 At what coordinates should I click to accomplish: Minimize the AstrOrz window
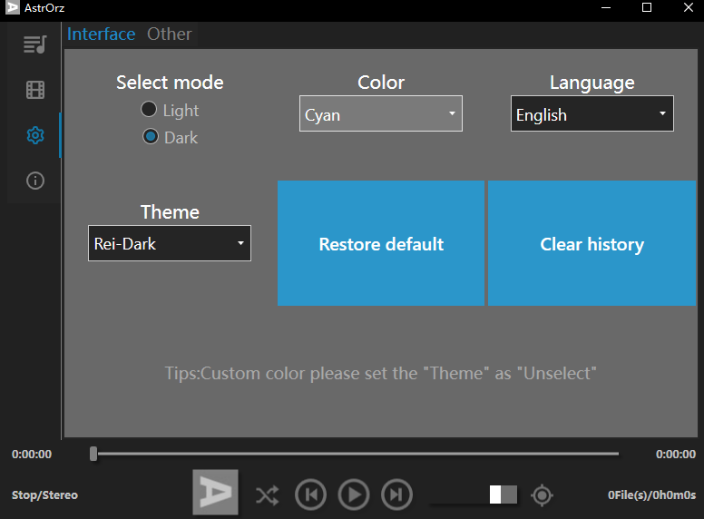606,7
